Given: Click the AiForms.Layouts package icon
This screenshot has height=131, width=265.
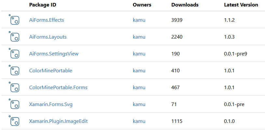Looking at the screenshot, I should click(14, 36).
